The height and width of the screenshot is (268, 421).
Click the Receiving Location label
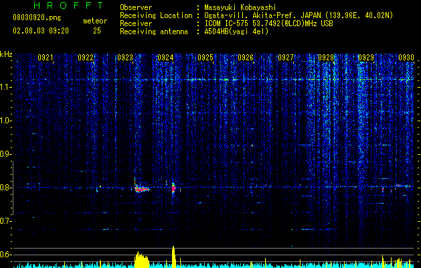[156, 15]
